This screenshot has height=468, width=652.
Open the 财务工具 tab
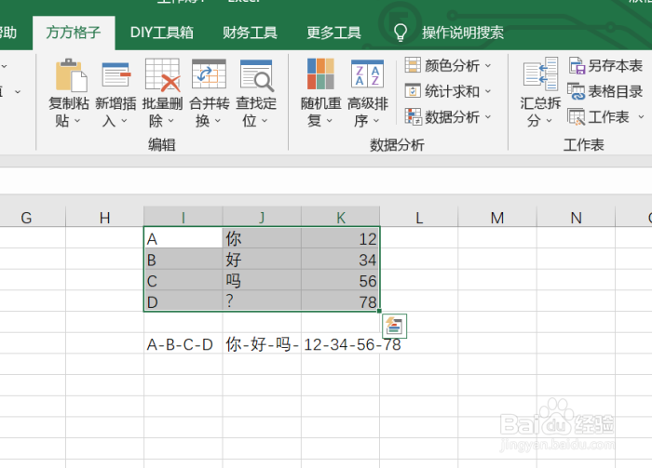pos(250,33)
